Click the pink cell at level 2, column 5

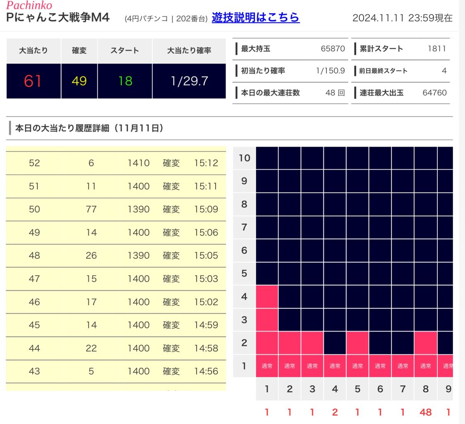pyautogui.click(x=358, y=343)
